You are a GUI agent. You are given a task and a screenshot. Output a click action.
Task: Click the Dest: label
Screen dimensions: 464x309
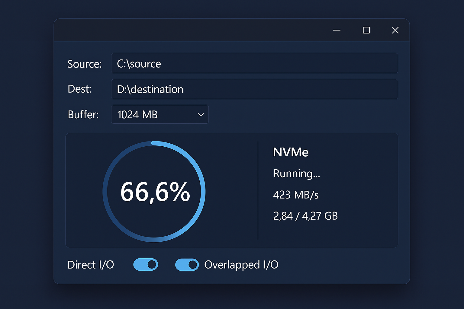point(79,89)
